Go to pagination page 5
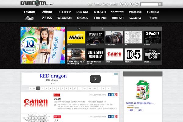 [x=54, y=88]
